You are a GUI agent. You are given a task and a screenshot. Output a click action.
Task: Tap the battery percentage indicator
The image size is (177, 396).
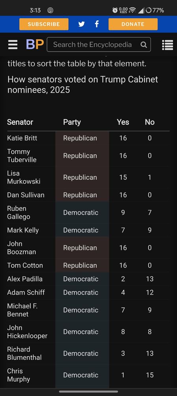point(155,10)
